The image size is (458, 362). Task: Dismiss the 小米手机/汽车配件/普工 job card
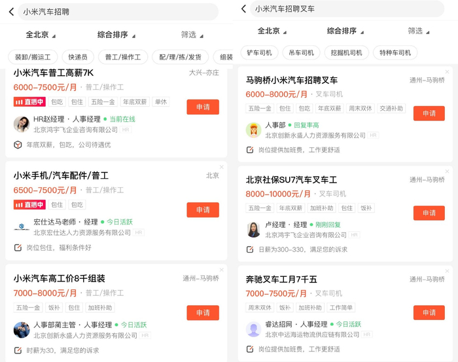pyautogui.click(x=222, y=167)
